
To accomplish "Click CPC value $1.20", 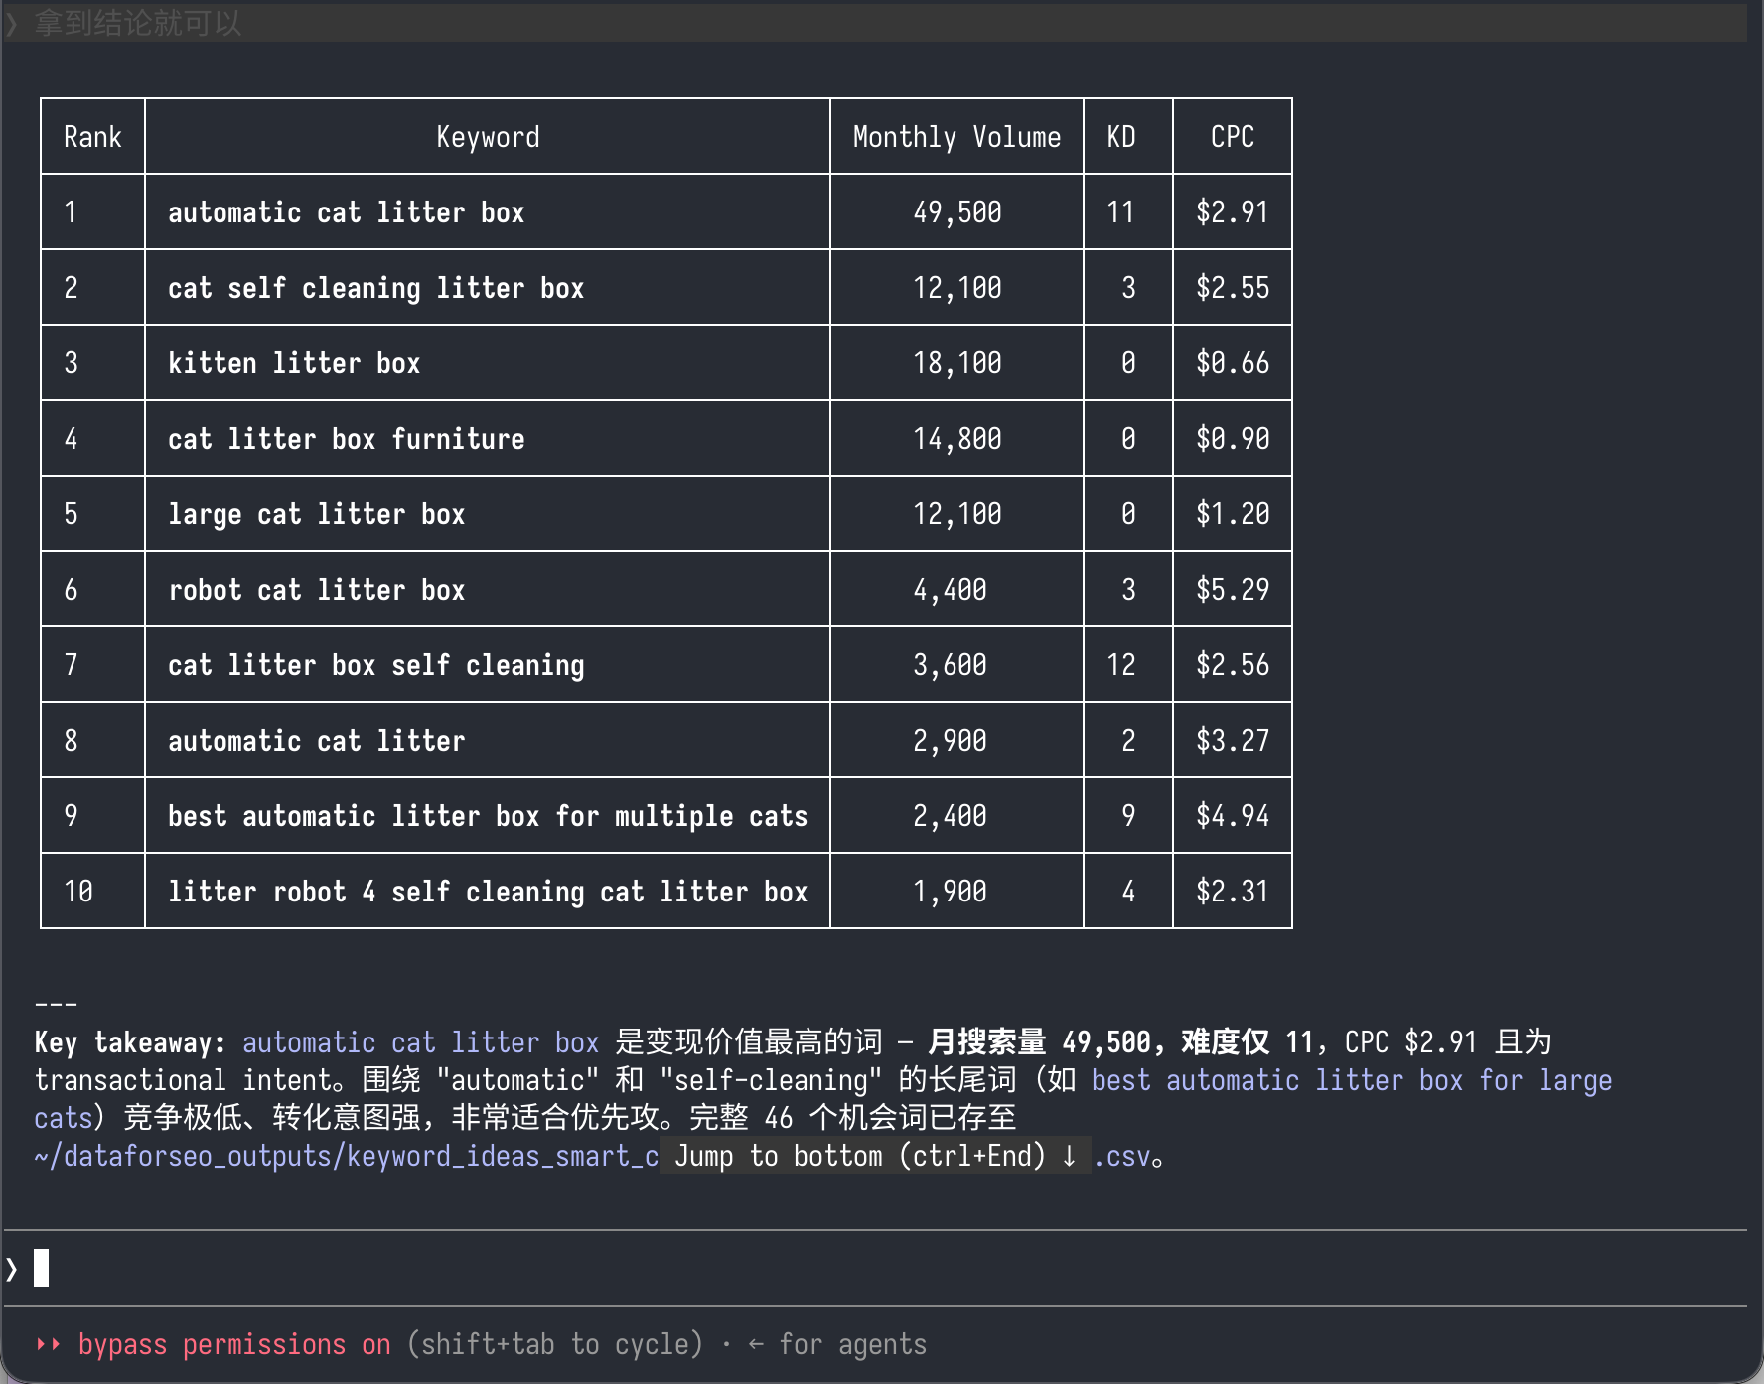I will coord(1233,514).
